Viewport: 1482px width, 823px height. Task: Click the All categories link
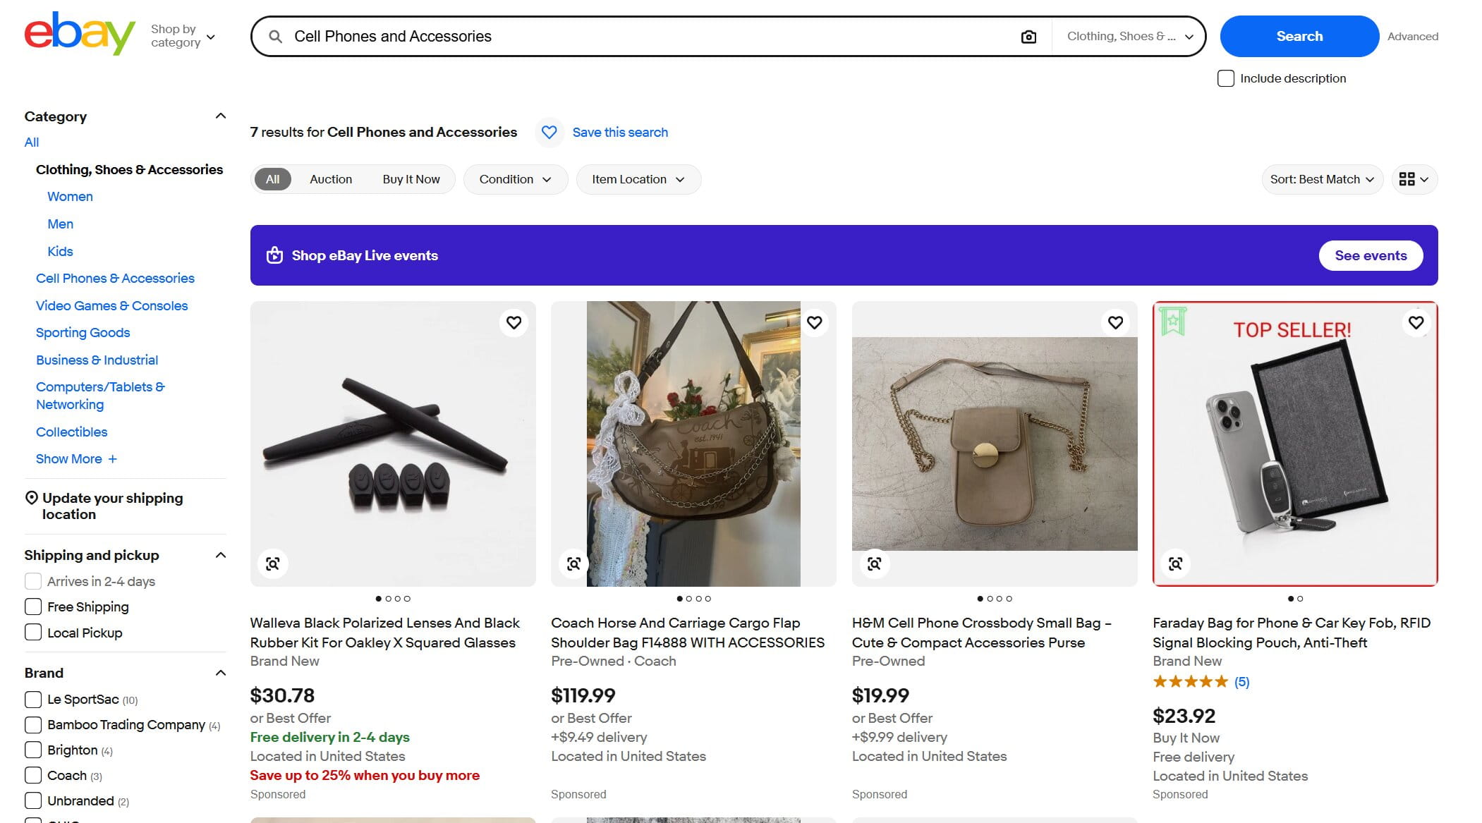coord(32,142)
